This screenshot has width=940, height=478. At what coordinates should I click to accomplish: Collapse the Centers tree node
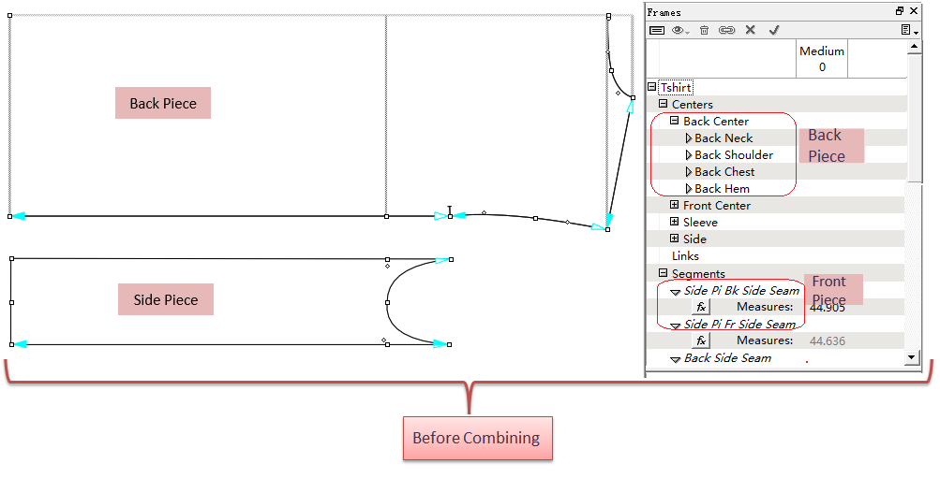click(x=664, y=104)
